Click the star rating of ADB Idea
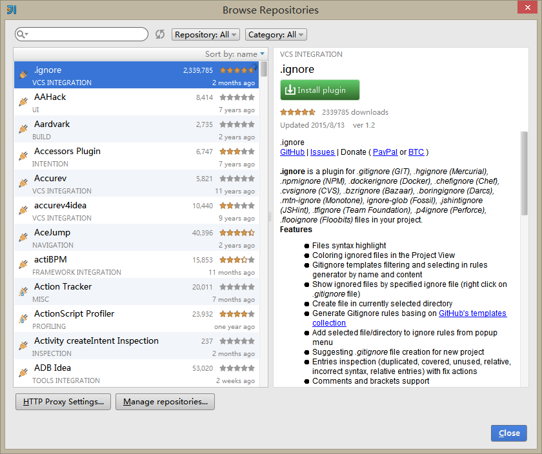 click(x=237, y=368)
